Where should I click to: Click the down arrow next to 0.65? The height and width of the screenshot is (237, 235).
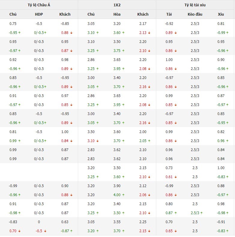(175, 231)
